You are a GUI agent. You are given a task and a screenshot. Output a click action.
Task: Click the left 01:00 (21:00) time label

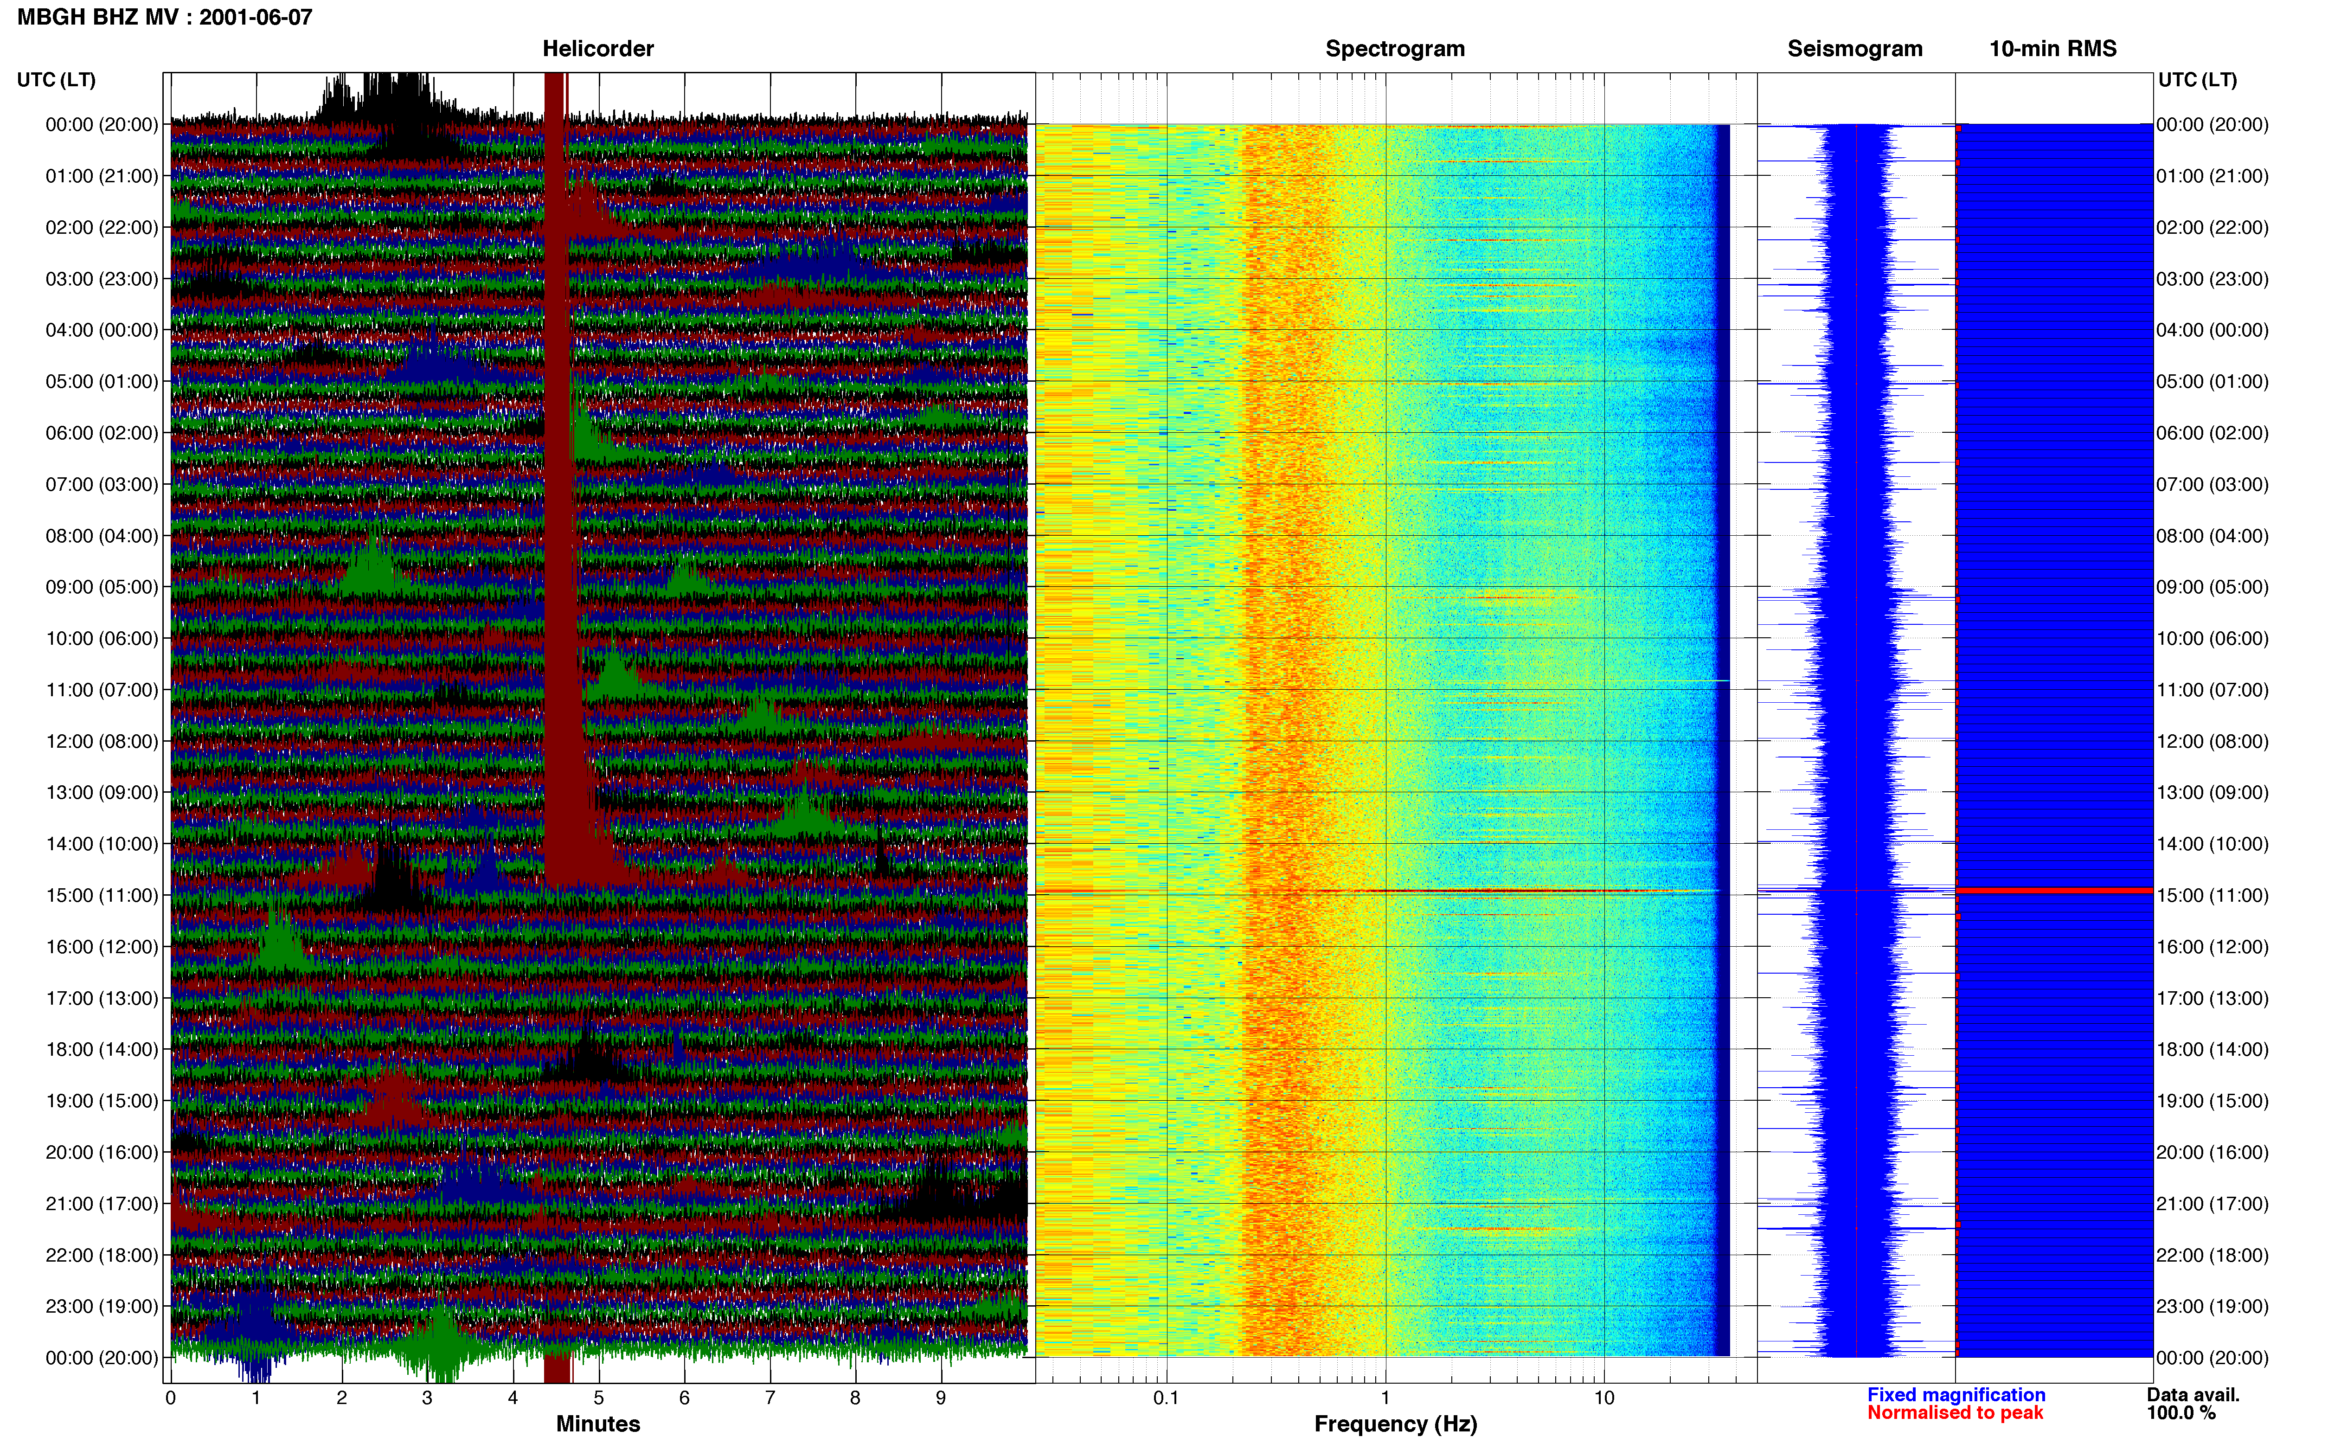(x=101, y=176)
